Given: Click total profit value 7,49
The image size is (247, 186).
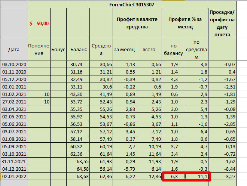Looking at the screenshot, I should [x=149, y=139].
